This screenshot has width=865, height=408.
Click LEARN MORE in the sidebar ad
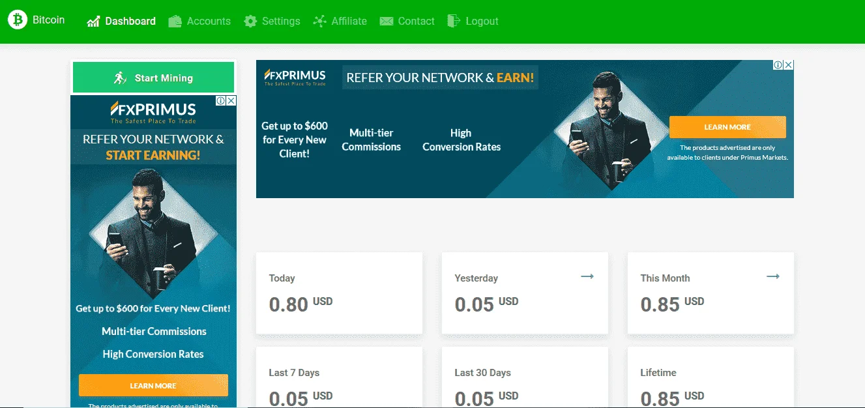[153, 386]
